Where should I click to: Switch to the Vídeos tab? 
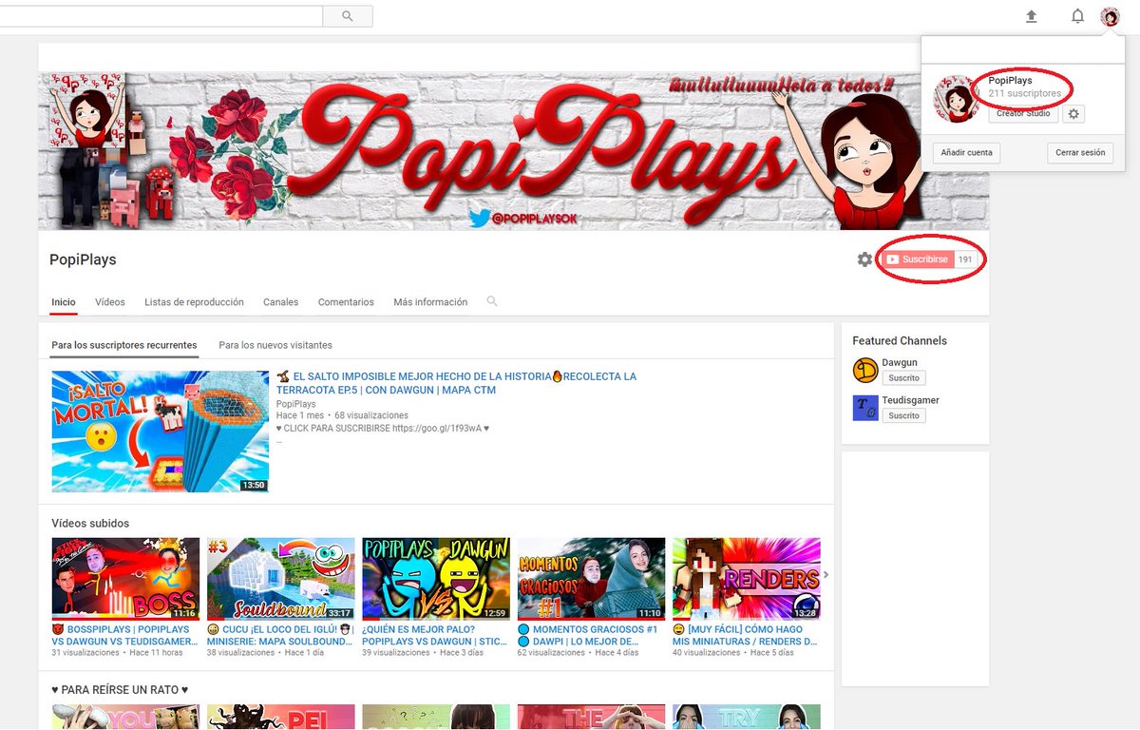[110, 302]
